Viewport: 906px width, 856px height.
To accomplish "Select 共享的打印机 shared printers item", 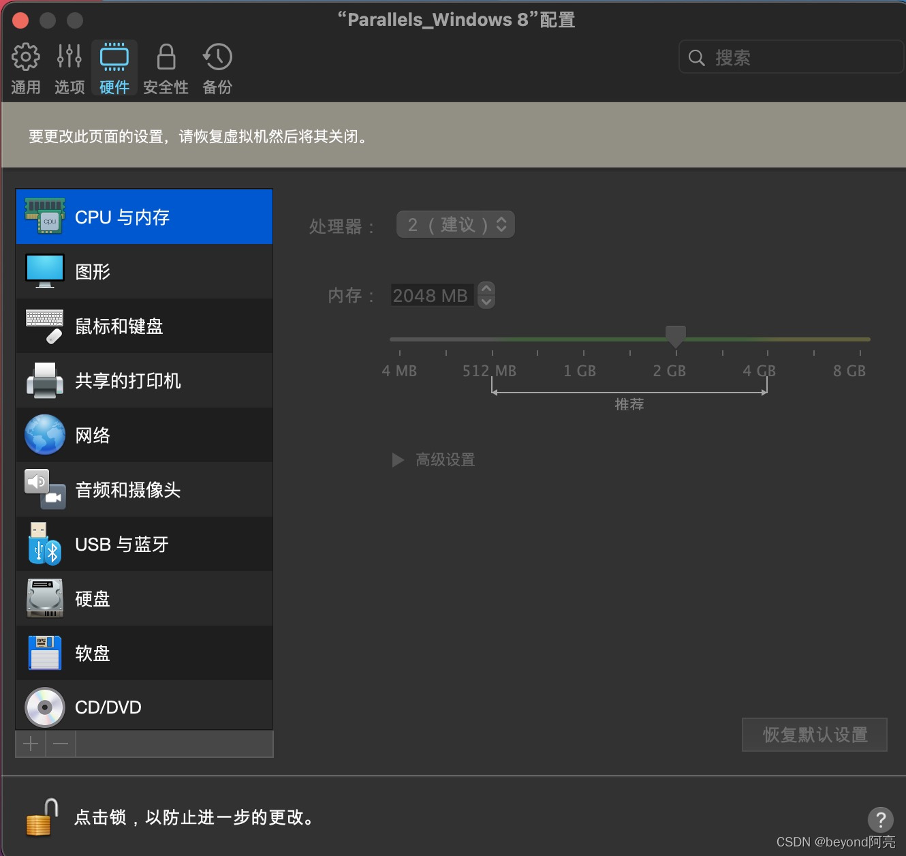I will (144, 380).
